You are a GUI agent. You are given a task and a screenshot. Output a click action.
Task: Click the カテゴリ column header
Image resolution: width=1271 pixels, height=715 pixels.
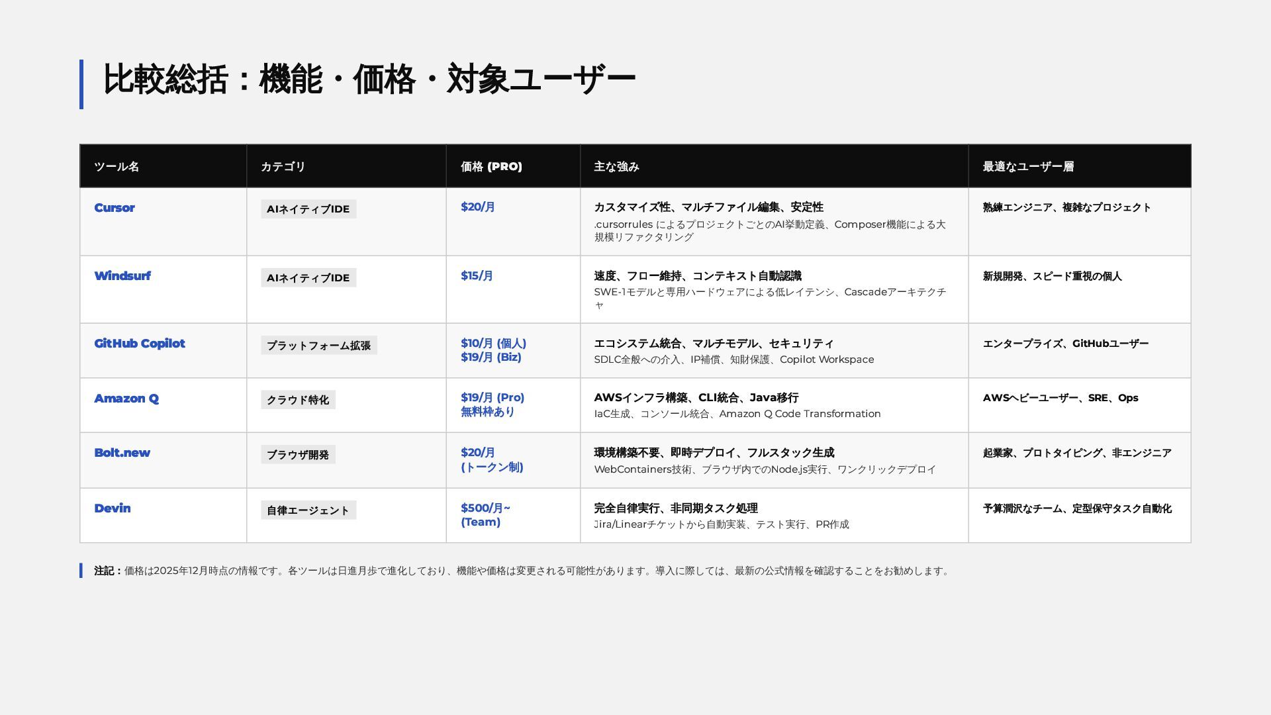coord(283,167)
